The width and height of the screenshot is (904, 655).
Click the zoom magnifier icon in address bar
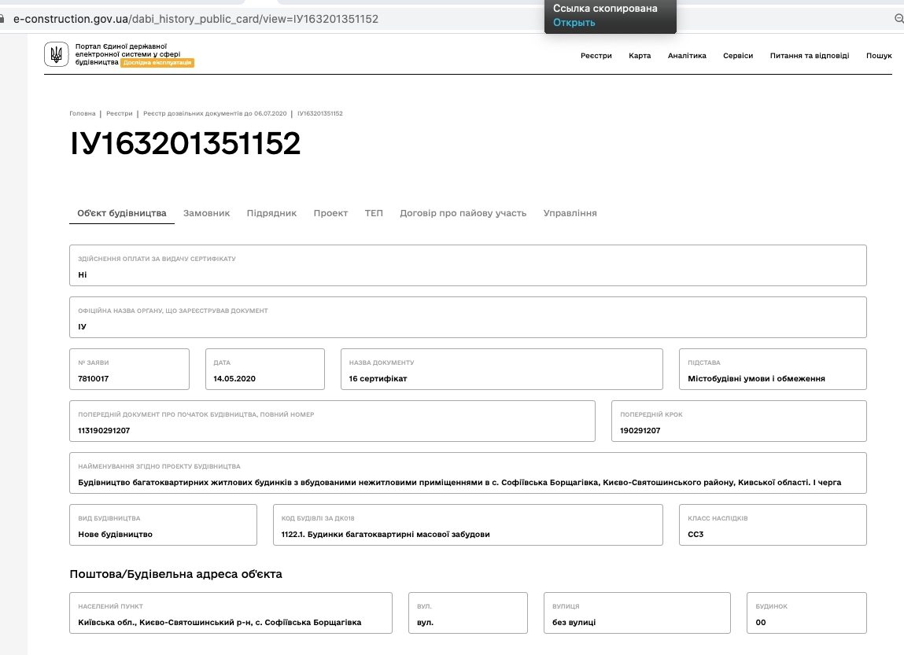(x=898, y=18)
